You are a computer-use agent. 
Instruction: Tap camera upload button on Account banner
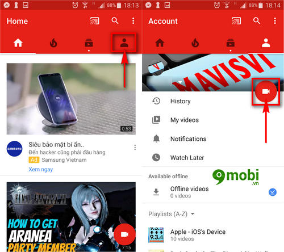tap(266, 91)
